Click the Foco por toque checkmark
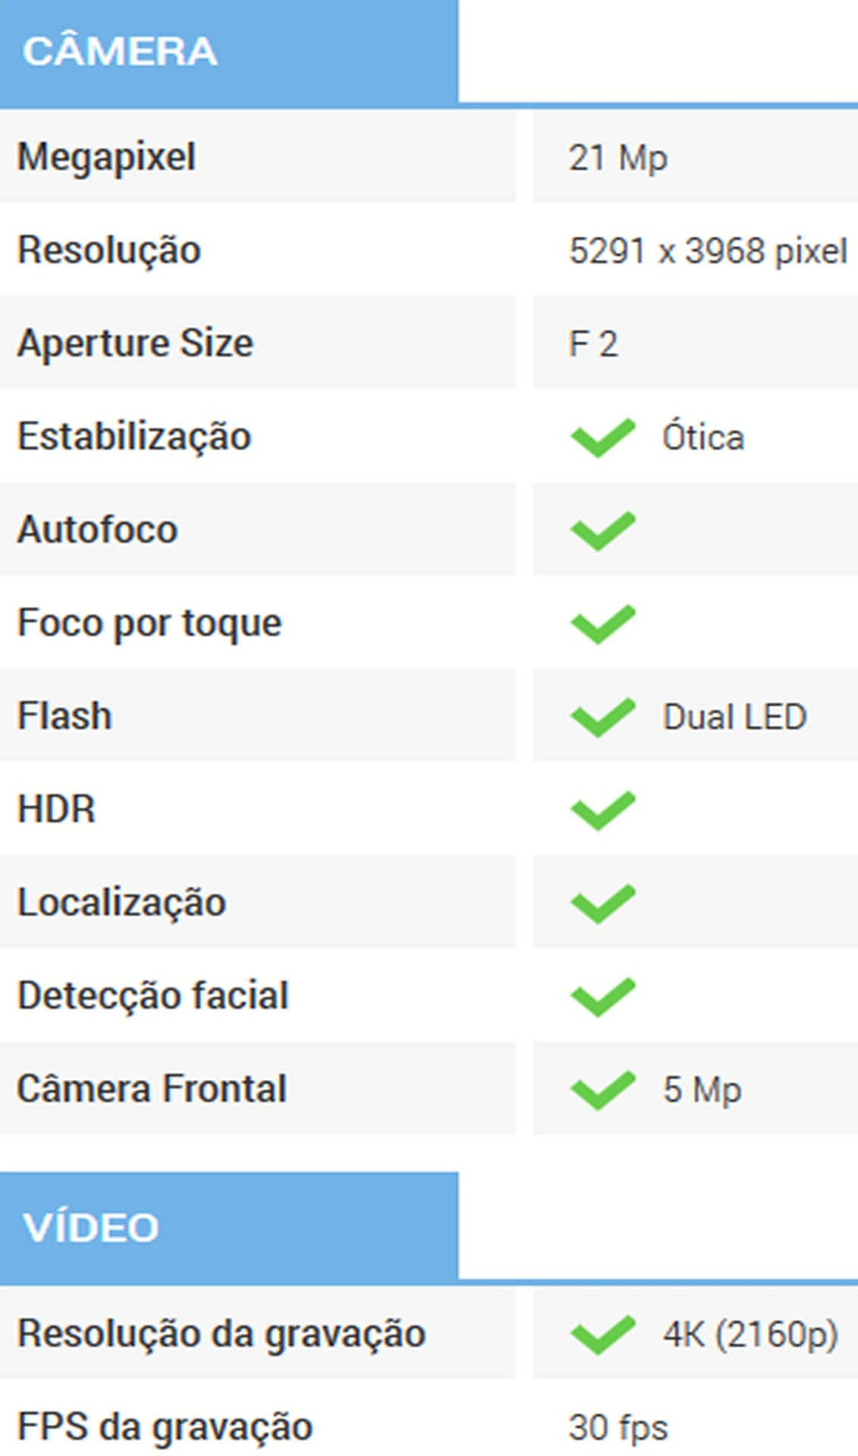The height and width of the screenshot is (1456, 858). pyautogui.click(x=603, y=623)
